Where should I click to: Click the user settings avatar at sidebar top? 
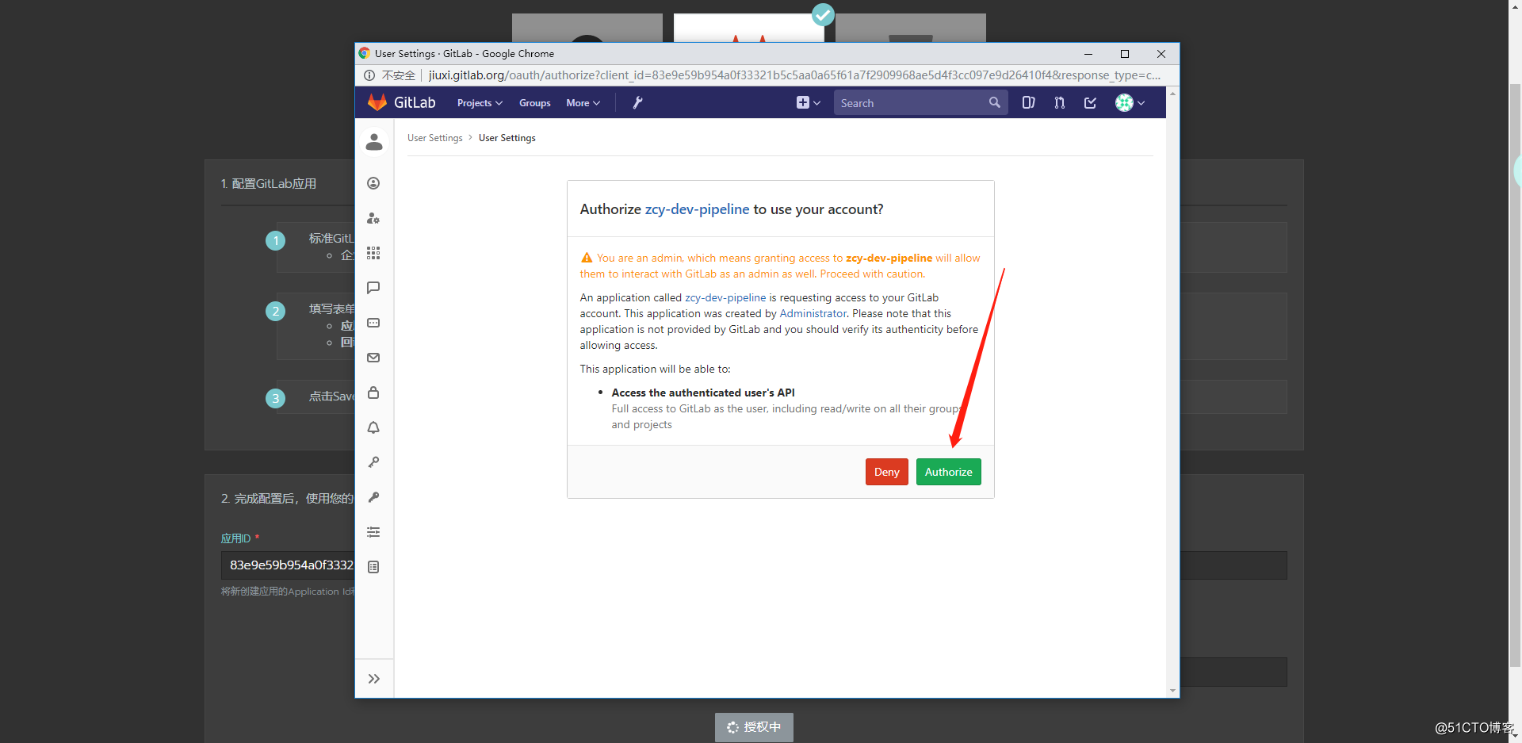click(x=374, y=142)
